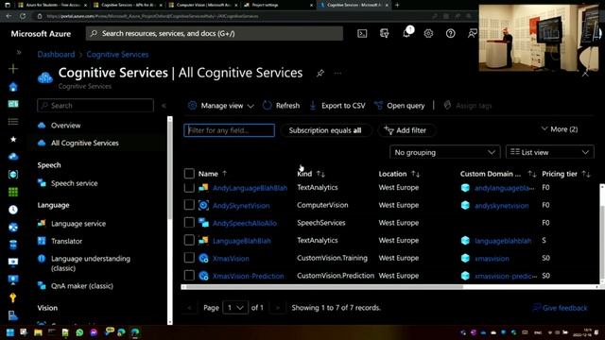605x340 pixels.
Task: Select Overview in the resource menu
Action: click(65, 126)
